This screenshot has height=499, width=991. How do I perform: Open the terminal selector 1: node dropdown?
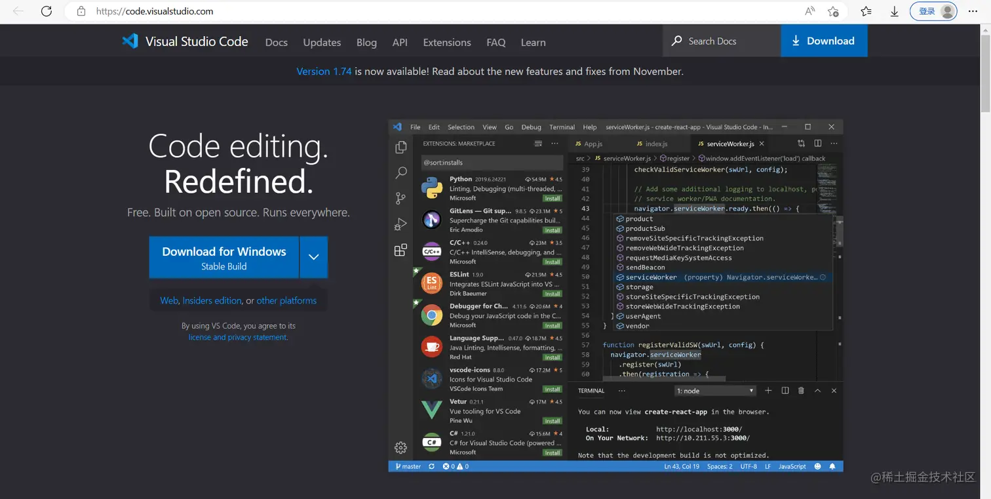point(715,391)
